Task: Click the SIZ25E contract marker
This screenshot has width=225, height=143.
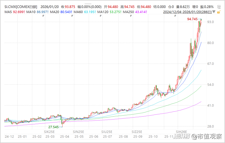Action: pos(137,132)
